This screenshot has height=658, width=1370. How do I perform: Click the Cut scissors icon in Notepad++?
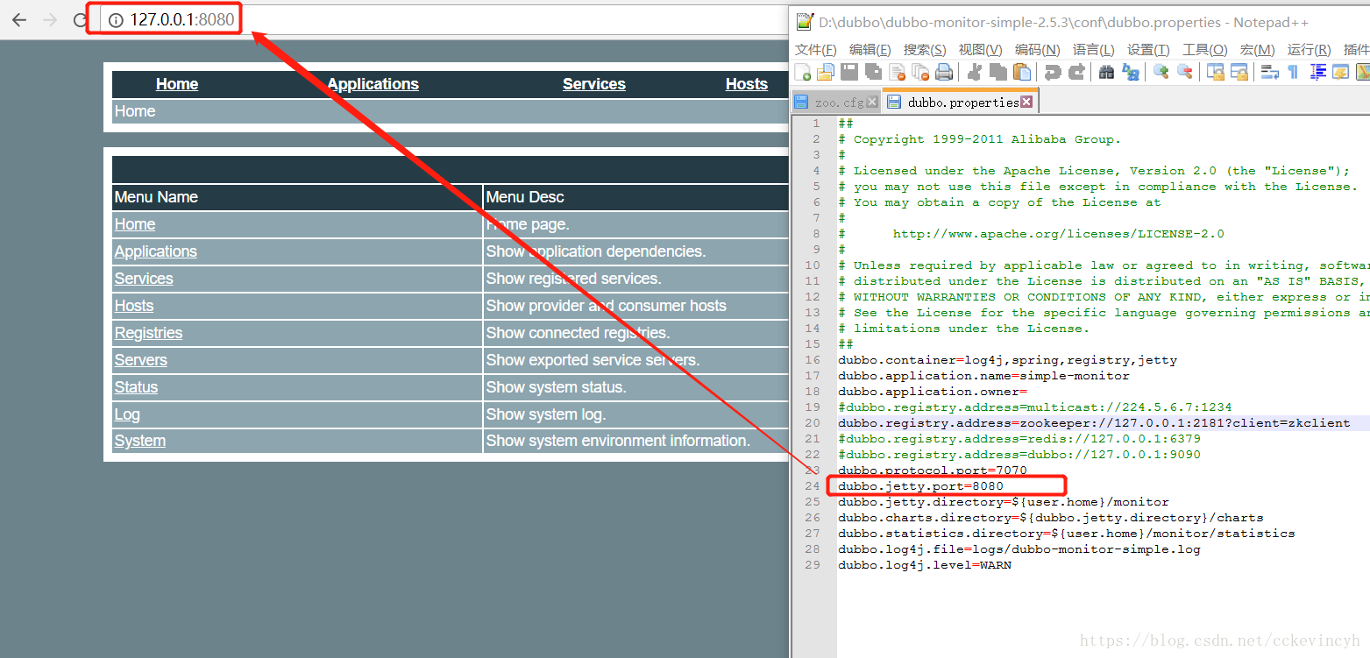pyautogui.click(x=974, y=72)
